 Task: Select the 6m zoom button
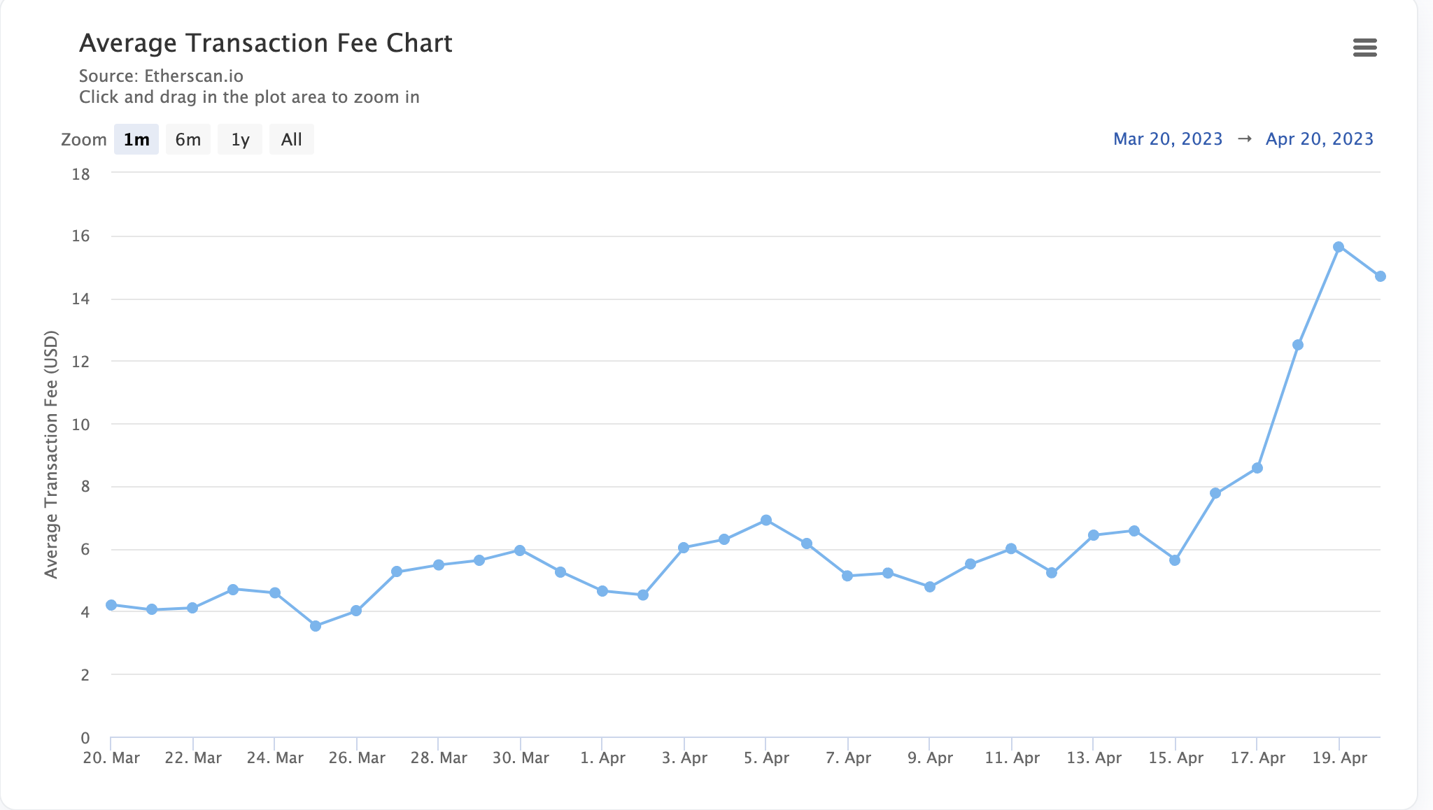pyautogui.click(x=188, y=139)
